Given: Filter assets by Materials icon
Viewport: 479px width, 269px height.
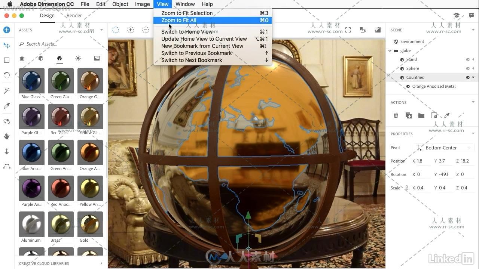Looking at the screenshot, I should pyautogui.click(x=60, y=58).
